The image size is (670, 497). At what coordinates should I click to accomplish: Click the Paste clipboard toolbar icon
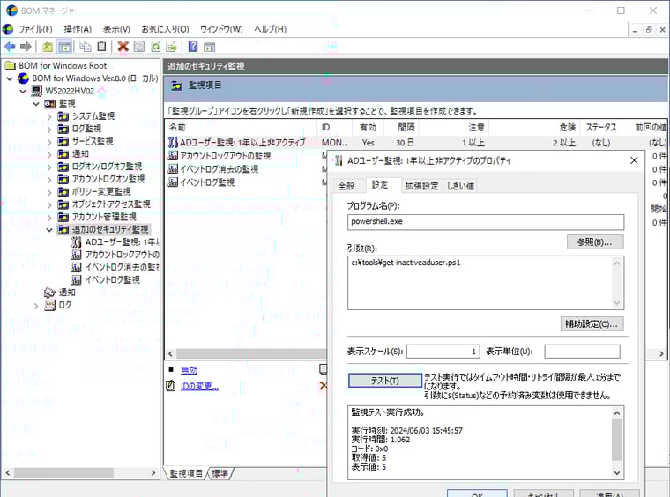(x=101, y=46)
